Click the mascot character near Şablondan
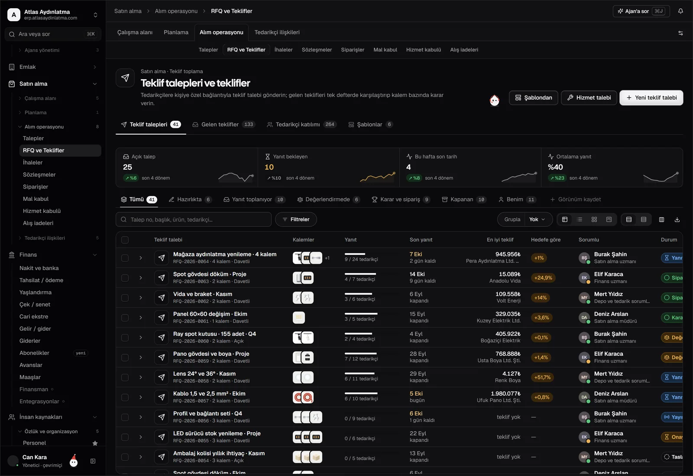 (x=494, y=100)
